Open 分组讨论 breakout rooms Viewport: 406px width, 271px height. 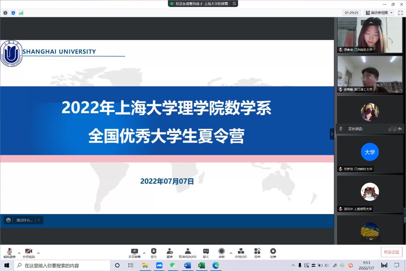click(241, 251)
